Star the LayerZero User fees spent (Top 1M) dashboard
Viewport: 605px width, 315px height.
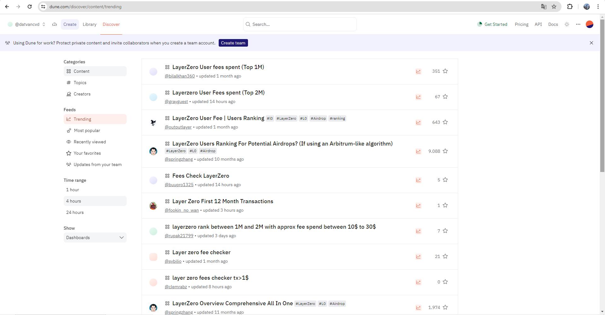[x=445, y=71]
